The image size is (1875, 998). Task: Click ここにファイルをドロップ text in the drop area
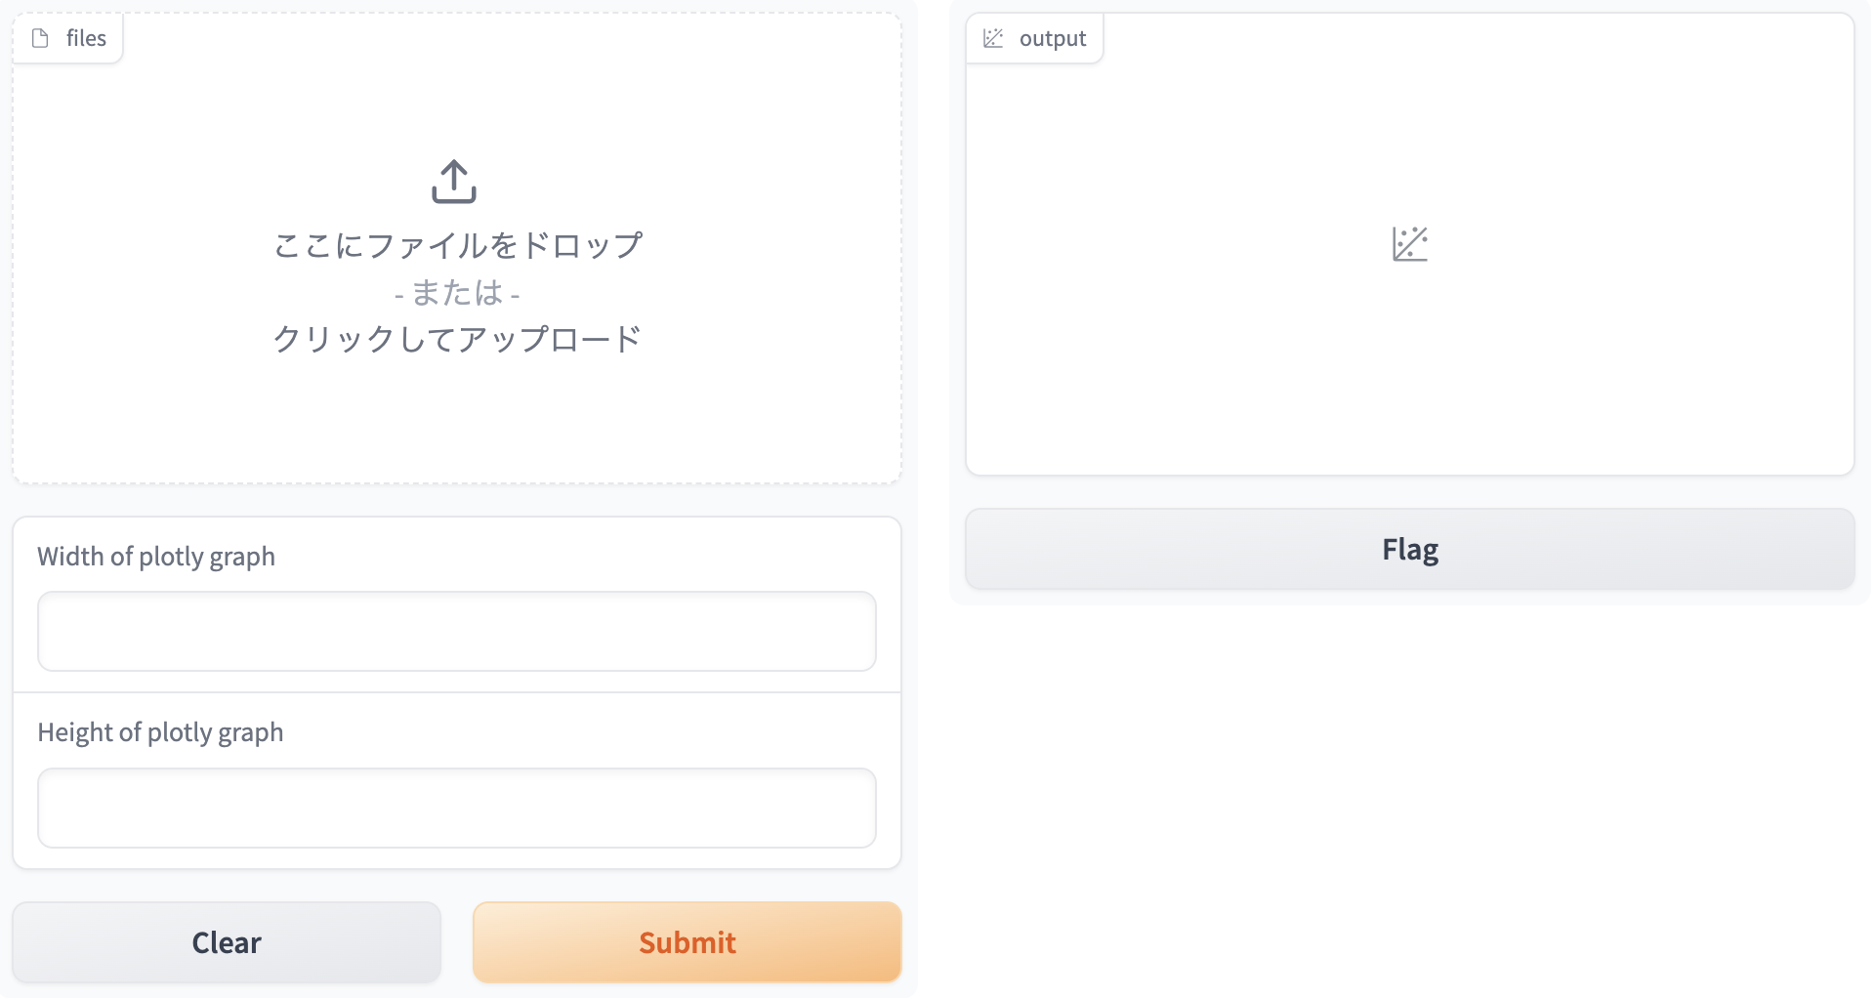pos(458,244)
